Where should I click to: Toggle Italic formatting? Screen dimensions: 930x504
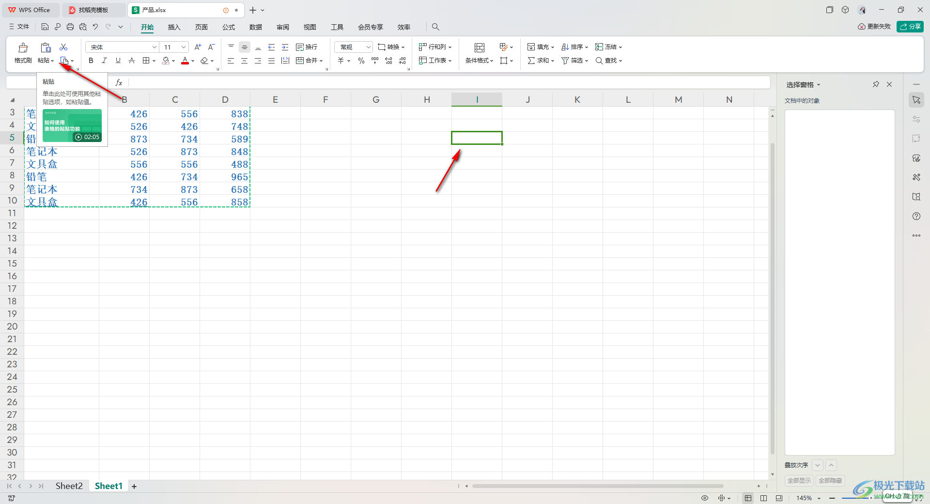[104, 61]
